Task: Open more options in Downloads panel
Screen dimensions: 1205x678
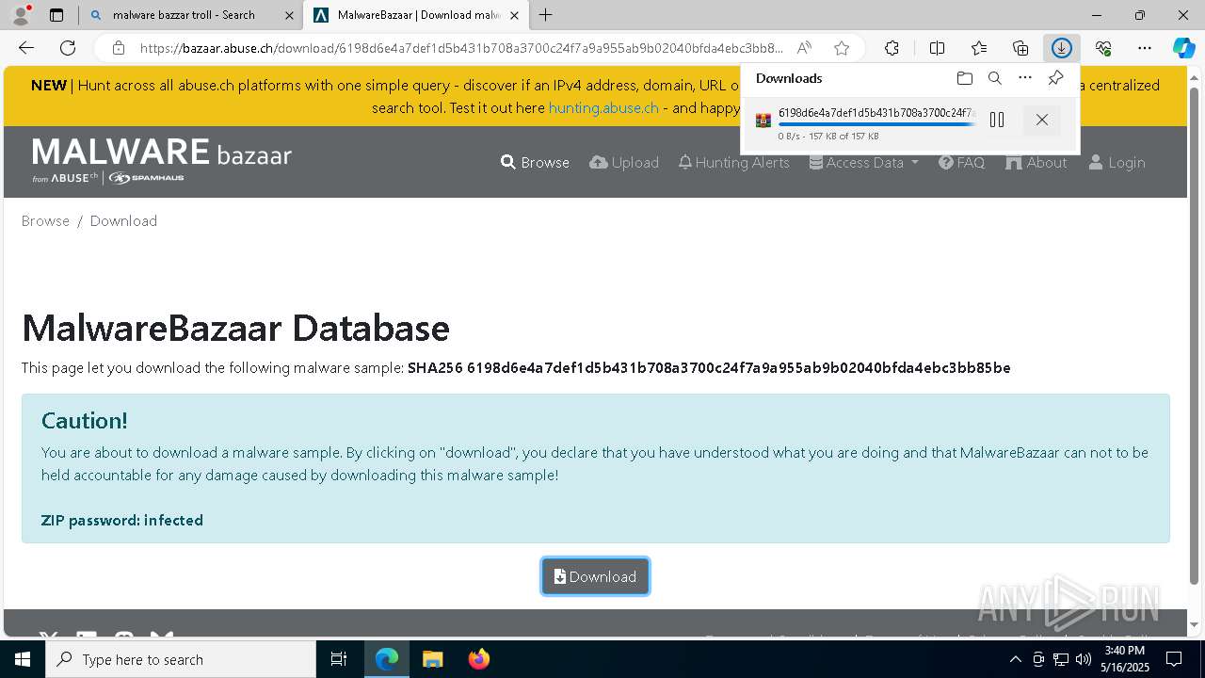Action: click(1025, 78)
